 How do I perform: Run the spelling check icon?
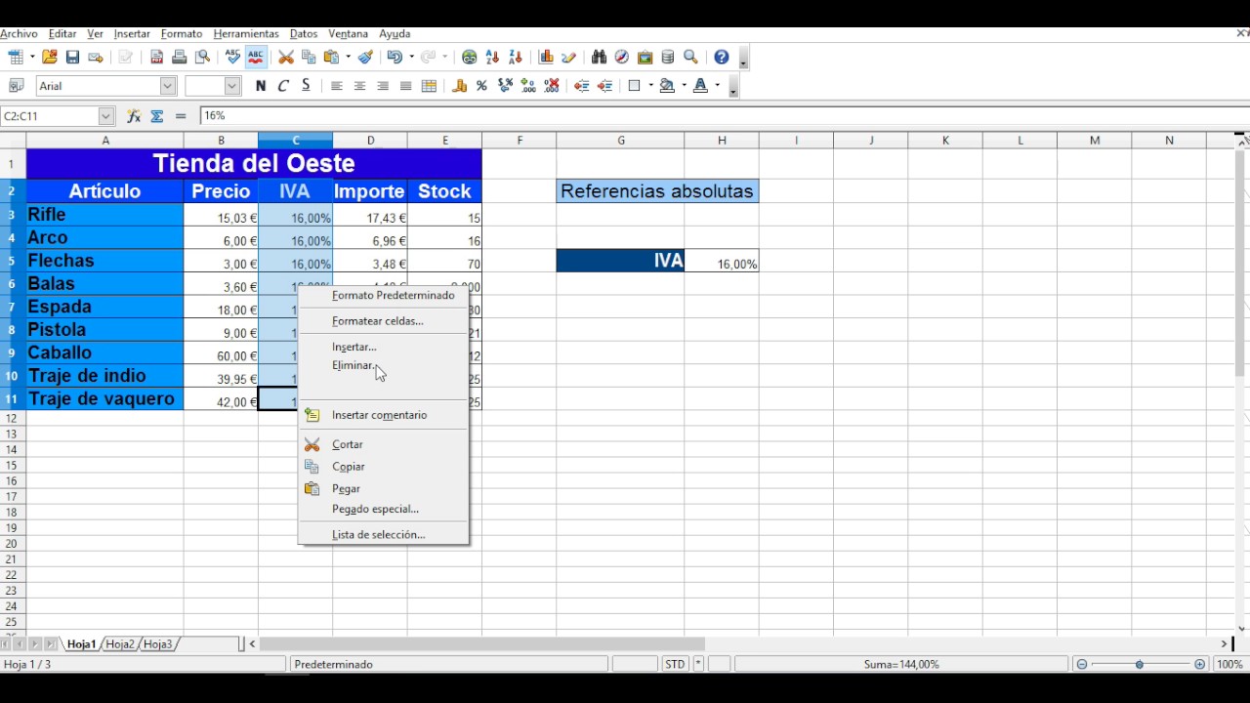click(x=232, y=58)
